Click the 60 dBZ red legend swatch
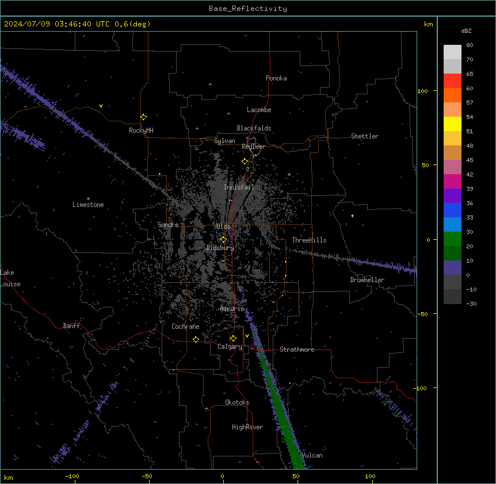The height and width of the screenshot is (484, 496). (x=452, y=80)
